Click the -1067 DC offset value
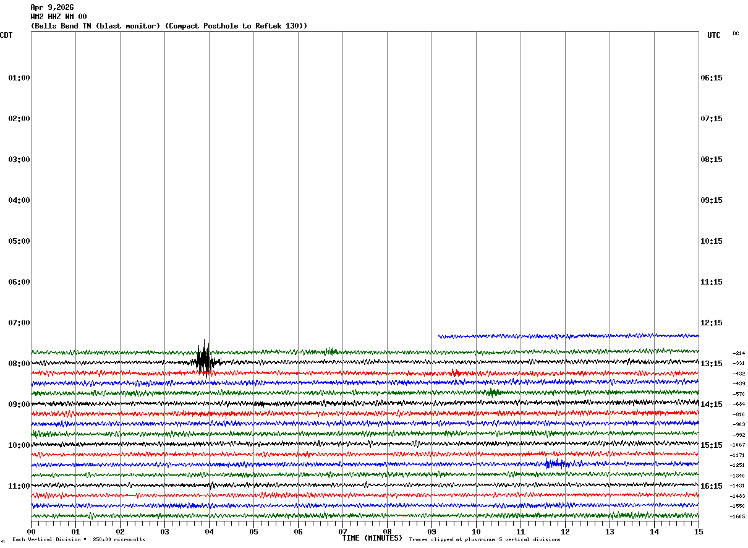 coord(738,445)
